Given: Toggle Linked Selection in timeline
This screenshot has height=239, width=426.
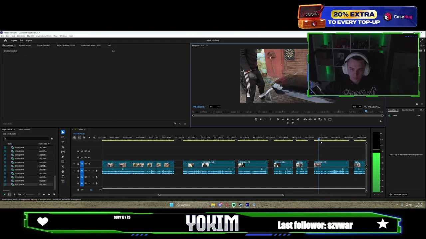Looking at the screenshot, I should [84, 137].
